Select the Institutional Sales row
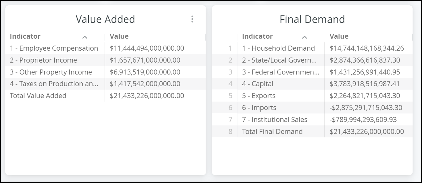Viewport: 422px width, 183px height. point(312,119)
